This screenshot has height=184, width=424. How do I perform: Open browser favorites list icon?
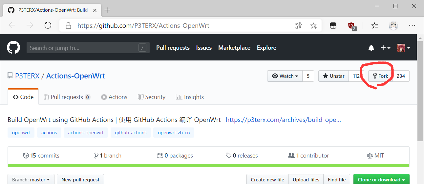(374, 25)
